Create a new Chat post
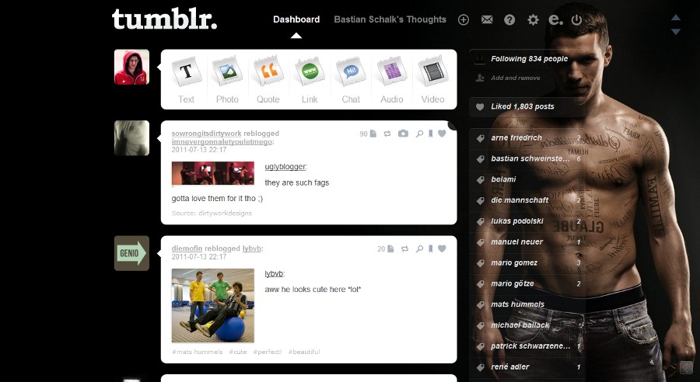This screenshot has height=382, width=700. pyautogui.click(x=351, y=80)
